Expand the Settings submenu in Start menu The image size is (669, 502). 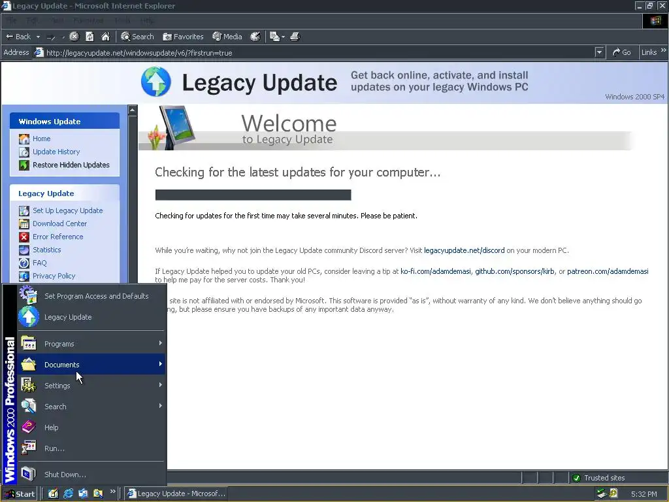pos(91,386)
